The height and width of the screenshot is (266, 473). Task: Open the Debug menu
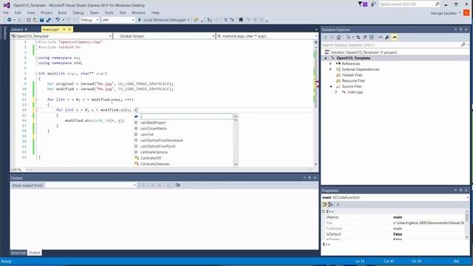point(78,13)
